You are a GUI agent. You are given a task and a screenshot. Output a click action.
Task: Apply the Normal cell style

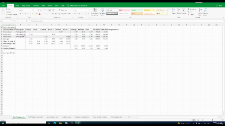coord(112,10)
